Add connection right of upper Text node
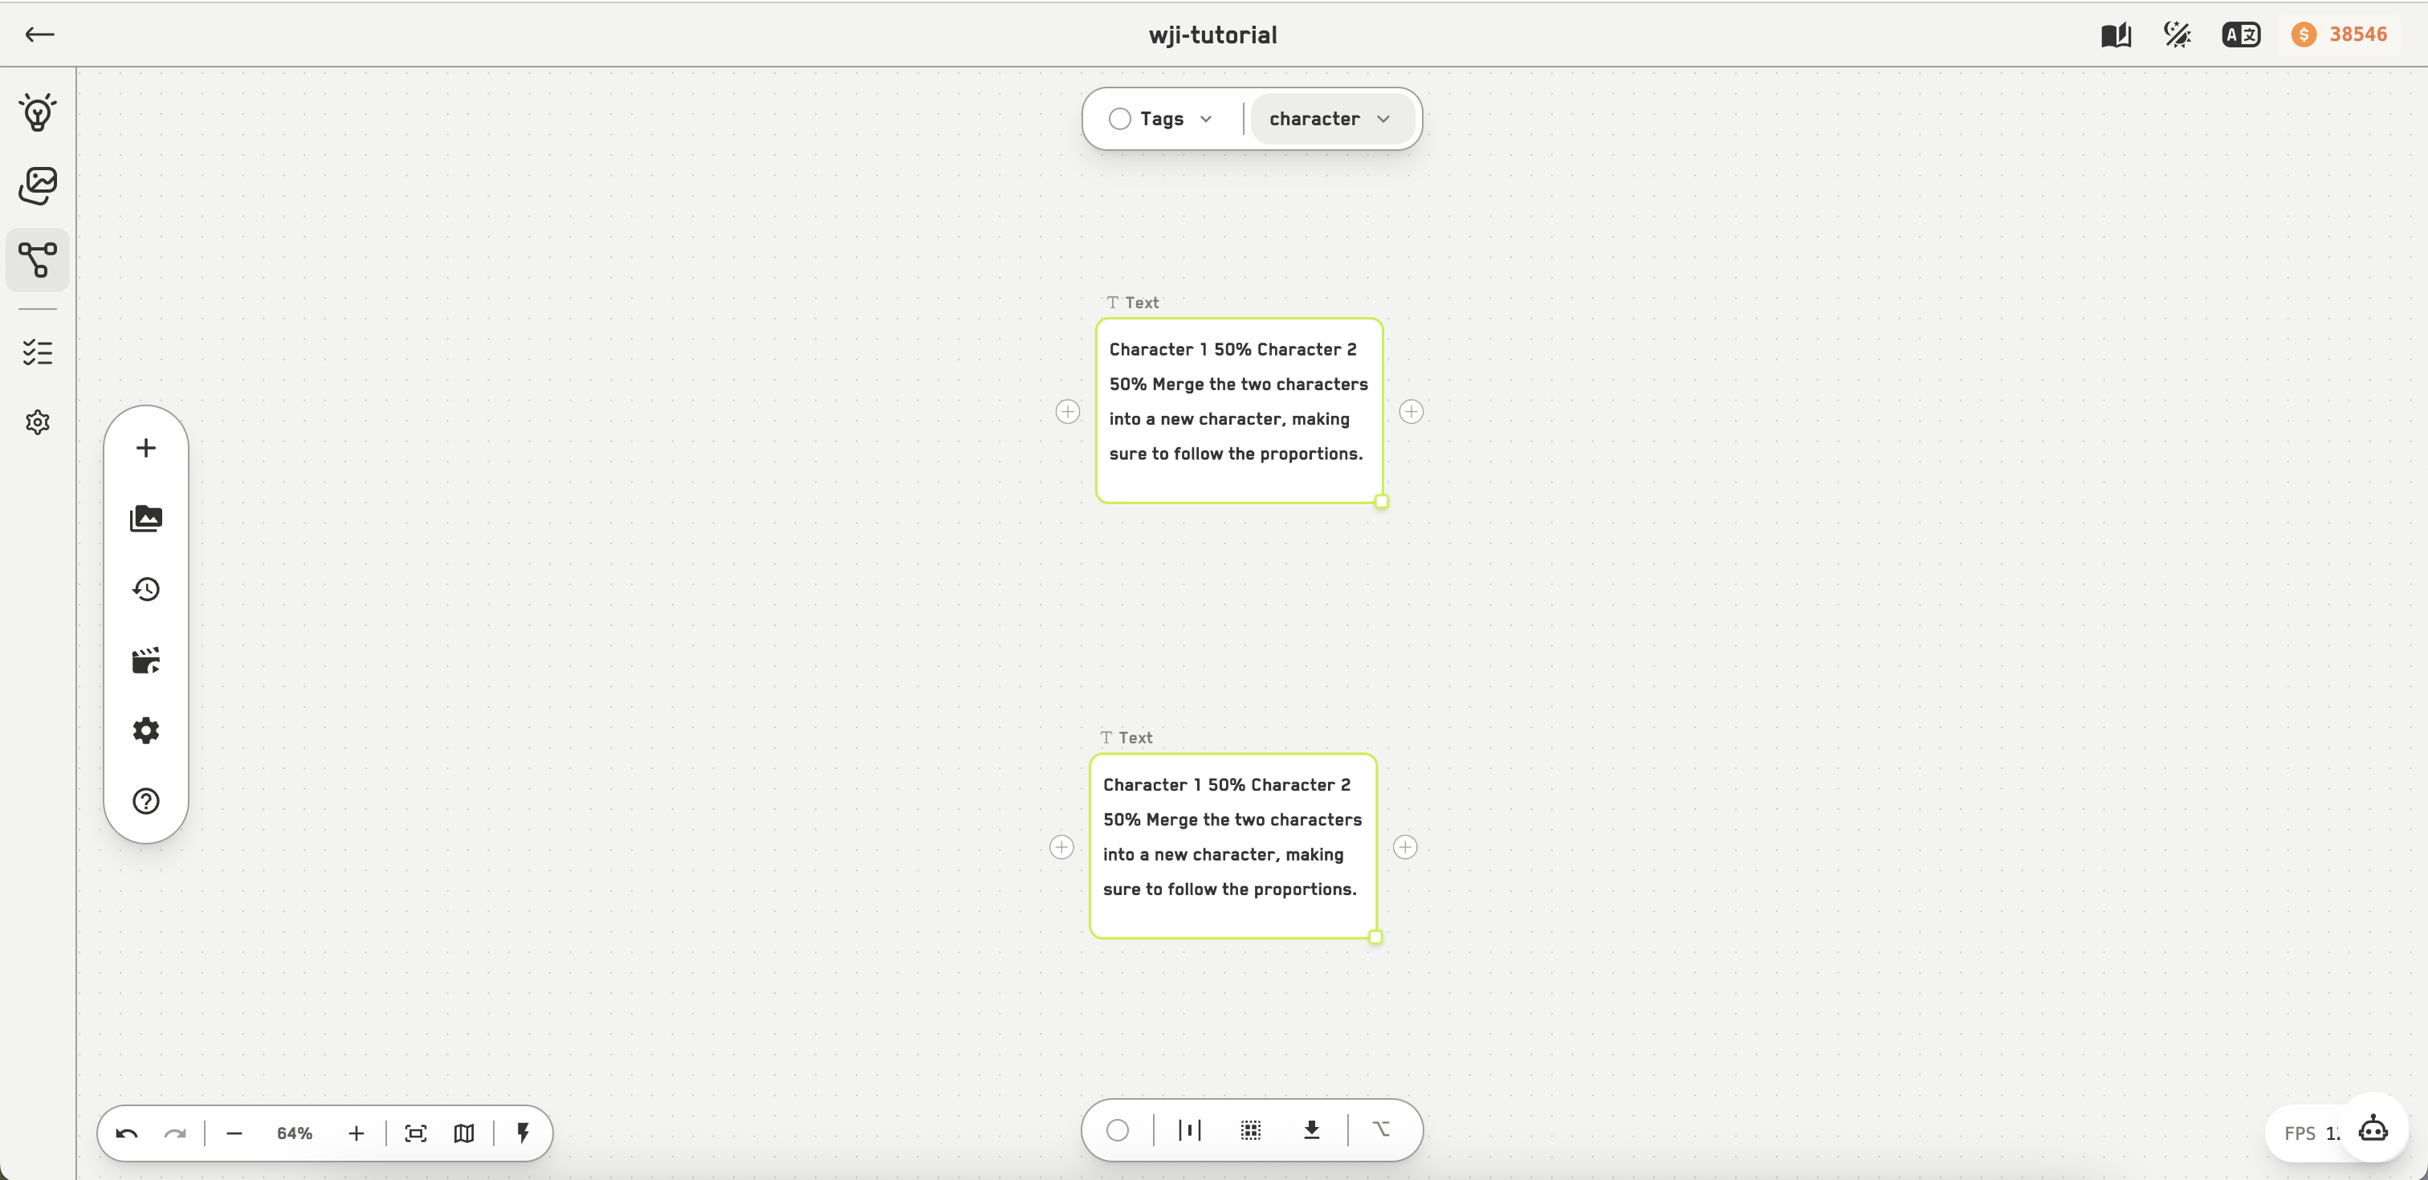The width and height of the screenshot is (2428, 1180). click(x=1411, y=412)
